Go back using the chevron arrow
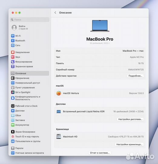Screen dimensions: 158x164 55,13
